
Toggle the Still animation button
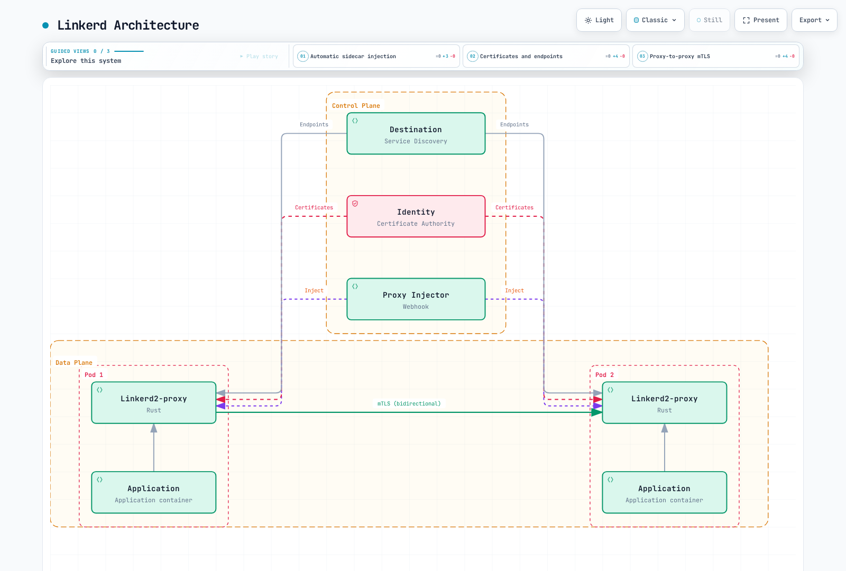(x=709, y=20)
